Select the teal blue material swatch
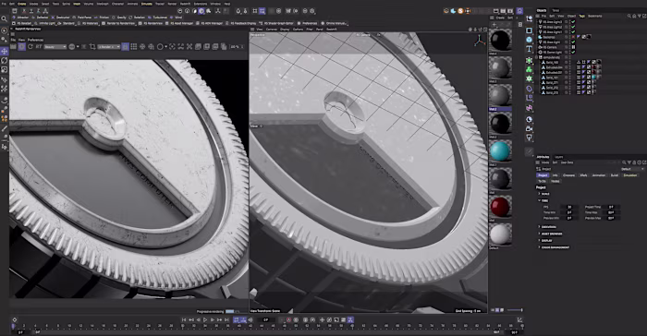 click(500, 150)
